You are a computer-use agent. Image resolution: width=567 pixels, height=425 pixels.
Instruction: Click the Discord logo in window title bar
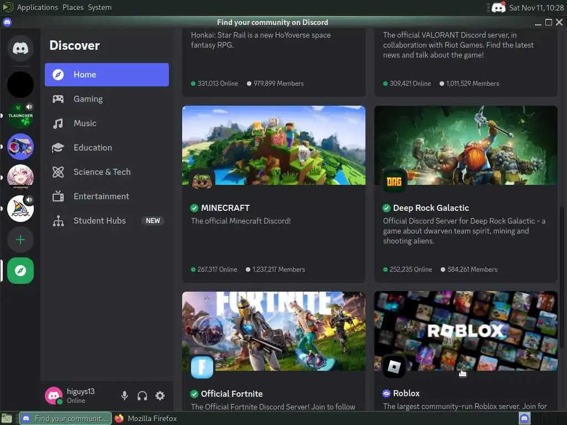click(7, 22)
